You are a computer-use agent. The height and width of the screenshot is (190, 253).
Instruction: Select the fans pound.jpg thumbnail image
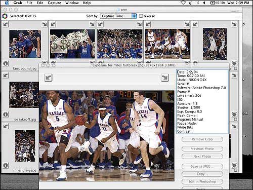point(25,44)
